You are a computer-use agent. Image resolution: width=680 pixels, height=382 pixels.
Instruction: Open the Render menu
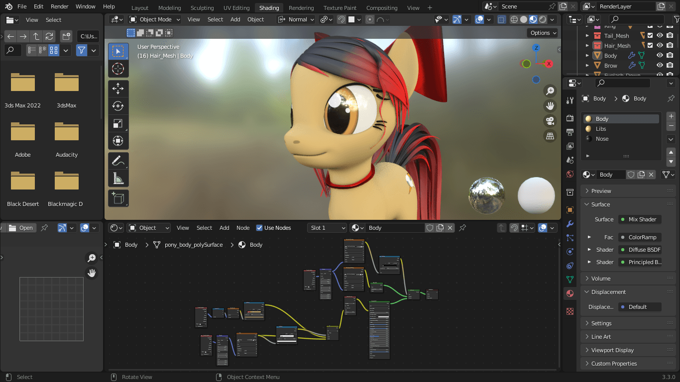click(60, 6)
